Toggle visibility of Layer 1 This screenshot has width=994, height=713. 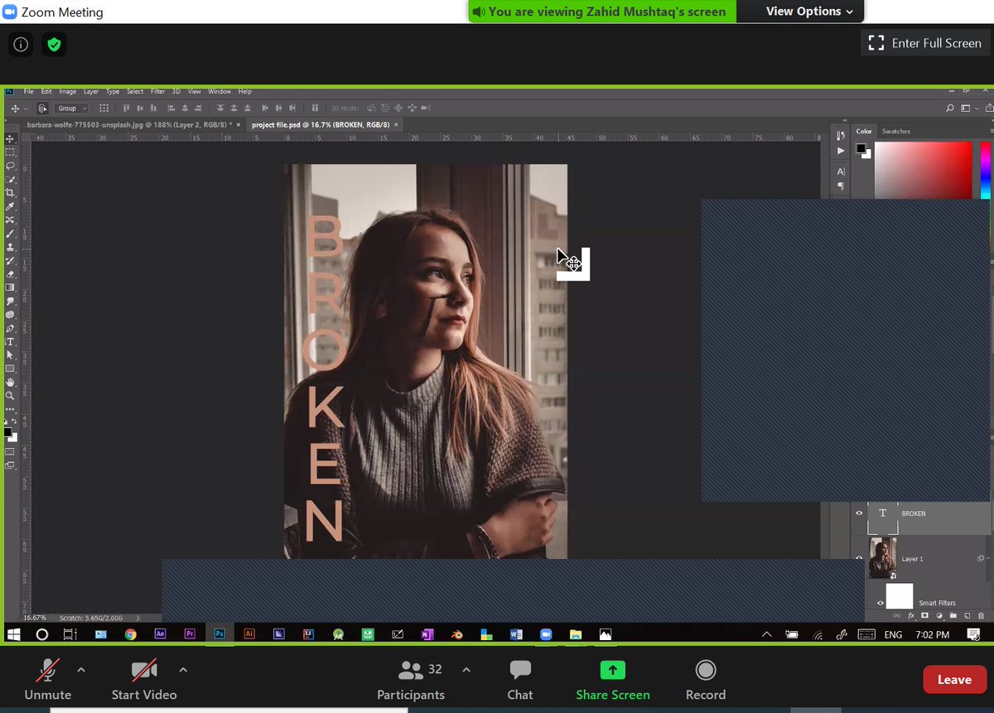click(x=860, y=558)
